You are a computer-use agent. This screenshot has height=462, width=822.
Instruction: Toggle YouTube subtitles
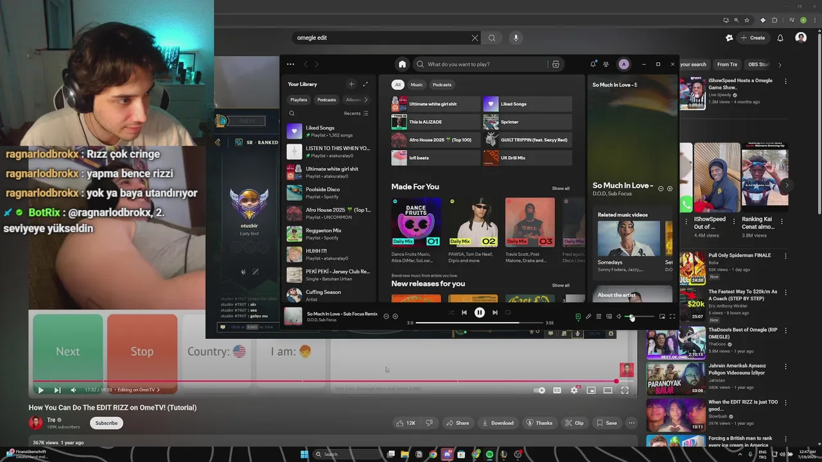(x=557, y=390)
